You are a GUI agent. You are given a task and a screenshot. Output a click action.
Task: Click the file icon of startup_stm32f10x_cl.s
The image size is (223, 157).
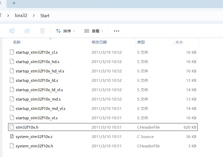pyautogui.click(x=12, y=52)
